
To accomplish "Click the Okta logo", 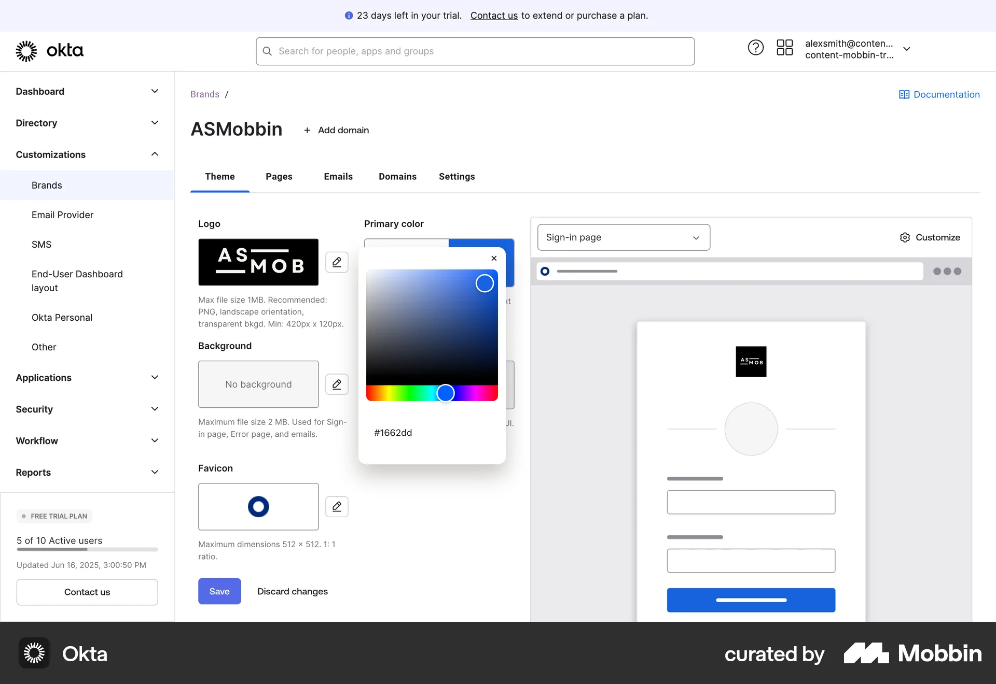I will pos(50,50).
